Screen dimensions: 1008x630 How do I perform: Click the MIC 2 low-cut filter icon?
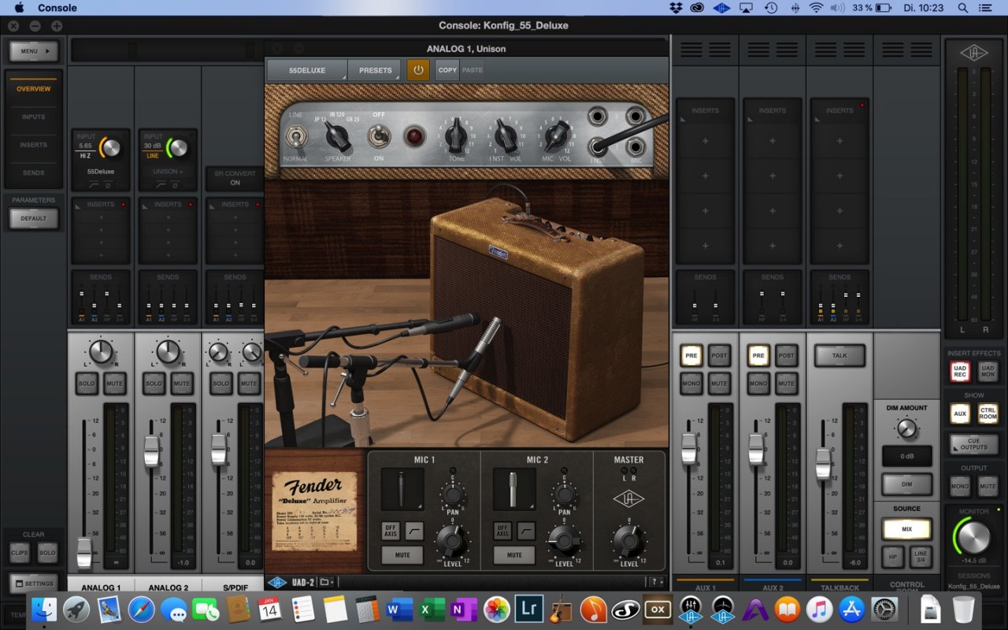pyautogui.click(x=526, y=529)
